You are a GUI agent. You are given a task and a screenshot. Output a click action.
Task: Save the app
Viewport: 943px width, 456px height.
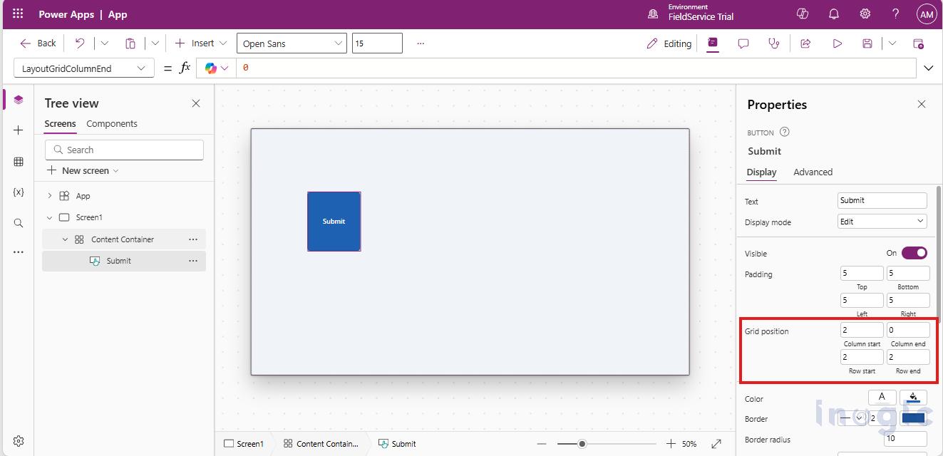click(x=867, y=43)
